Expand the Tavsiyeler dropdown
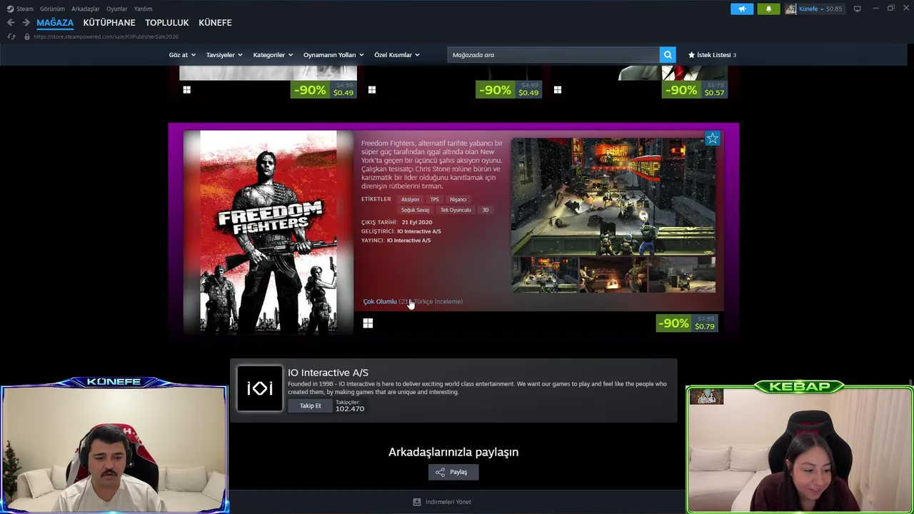Screen dimensions: 914x514 224,55
